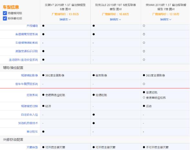Click the 别克GL6 厂商指导价 16.69万 price
Viewport: 190px width, 150px height.
pyautogui.click(x=116, y=14)
